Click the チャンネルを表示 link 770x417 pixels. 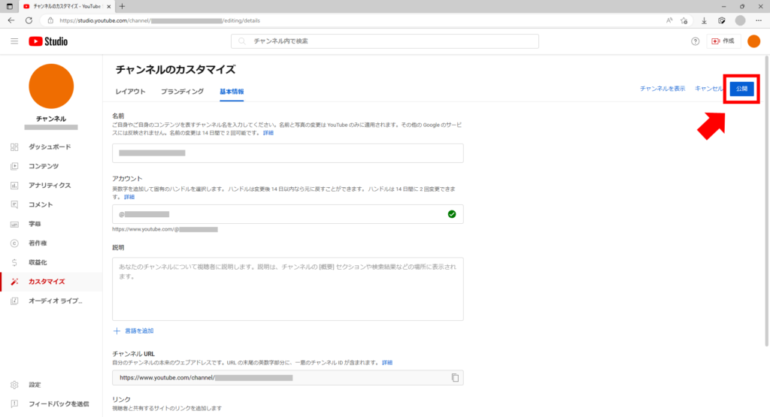coord(662,89)
